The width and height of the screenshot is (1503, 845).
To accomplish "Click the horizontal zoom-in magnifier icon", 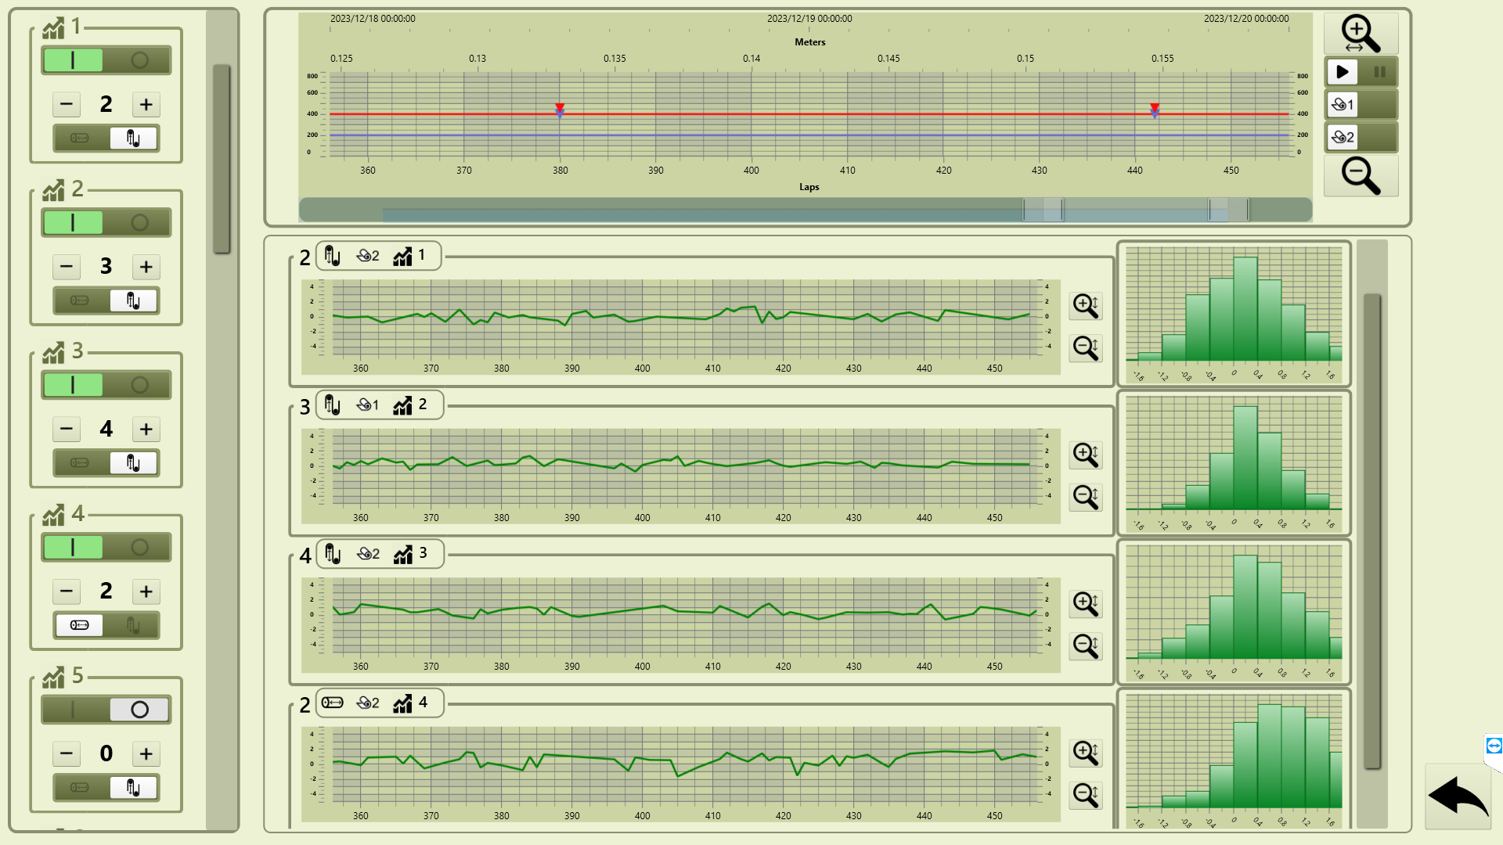I will 1361,34.
